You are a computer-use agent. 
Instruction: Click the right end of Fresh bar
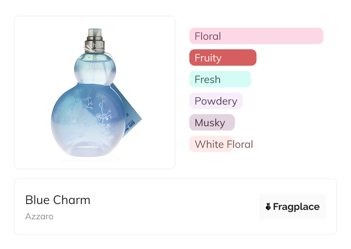[245, 79]
